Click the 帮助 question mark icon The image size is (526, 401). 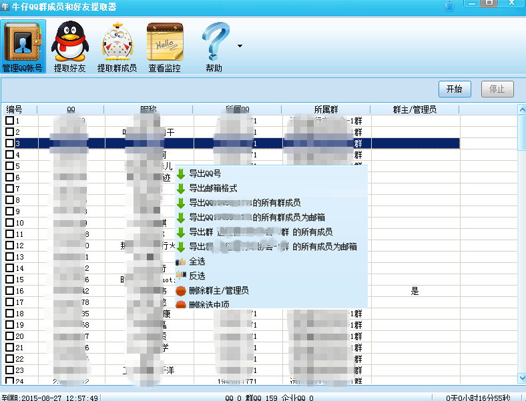click(x=215, y=41)
